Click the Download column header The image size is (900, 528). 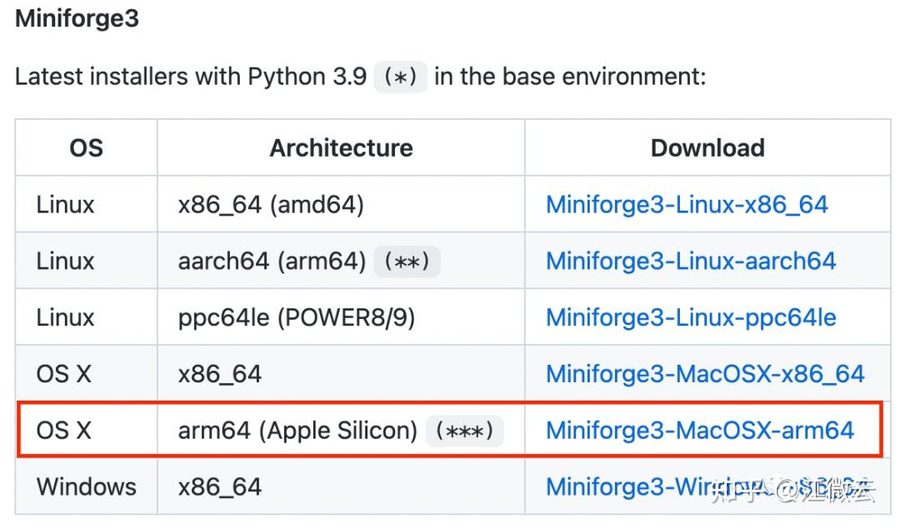click(x=707, y=148)
